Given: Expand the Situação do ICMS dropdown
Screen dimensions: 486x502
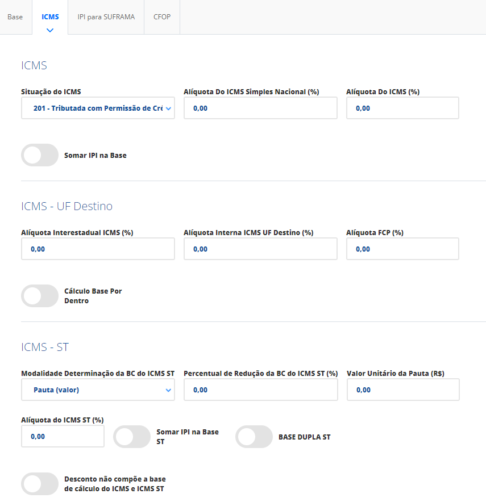Looking at the screenshot, I should (x=98, y=108).
